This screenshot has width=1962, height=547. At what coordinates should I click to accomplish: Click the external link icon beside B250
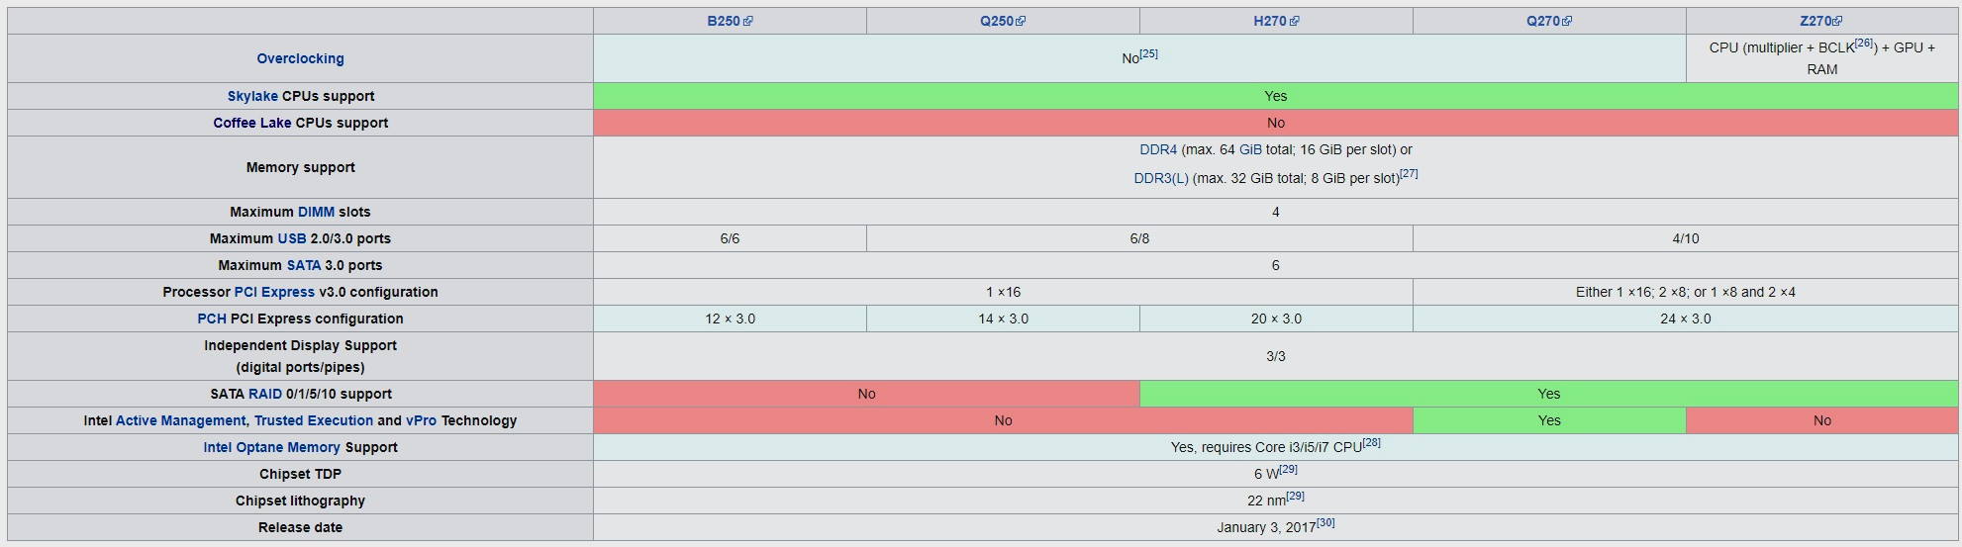[748, 22]
